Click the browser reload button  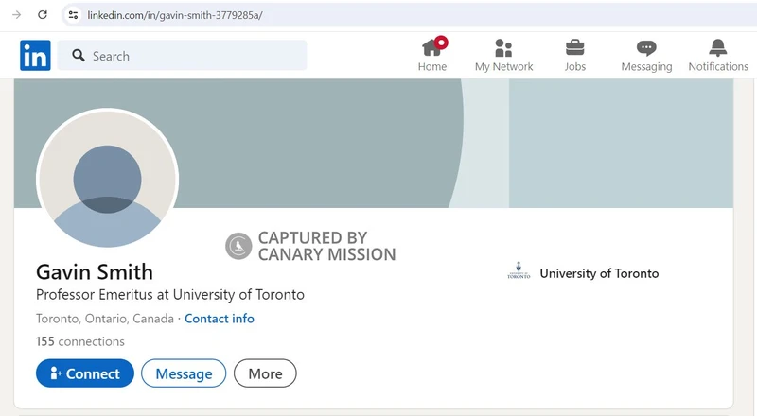point(43,15)
